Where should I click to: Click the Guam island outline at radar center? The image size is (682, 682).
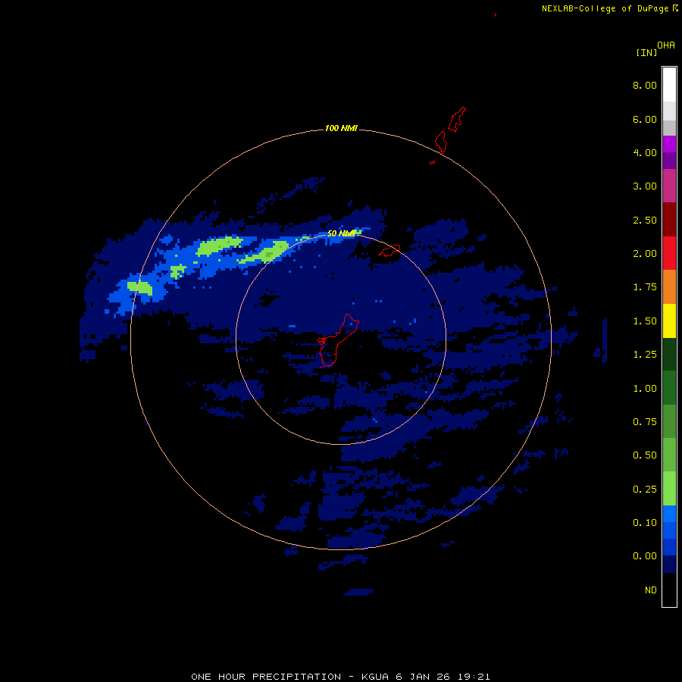pos(337,340)
